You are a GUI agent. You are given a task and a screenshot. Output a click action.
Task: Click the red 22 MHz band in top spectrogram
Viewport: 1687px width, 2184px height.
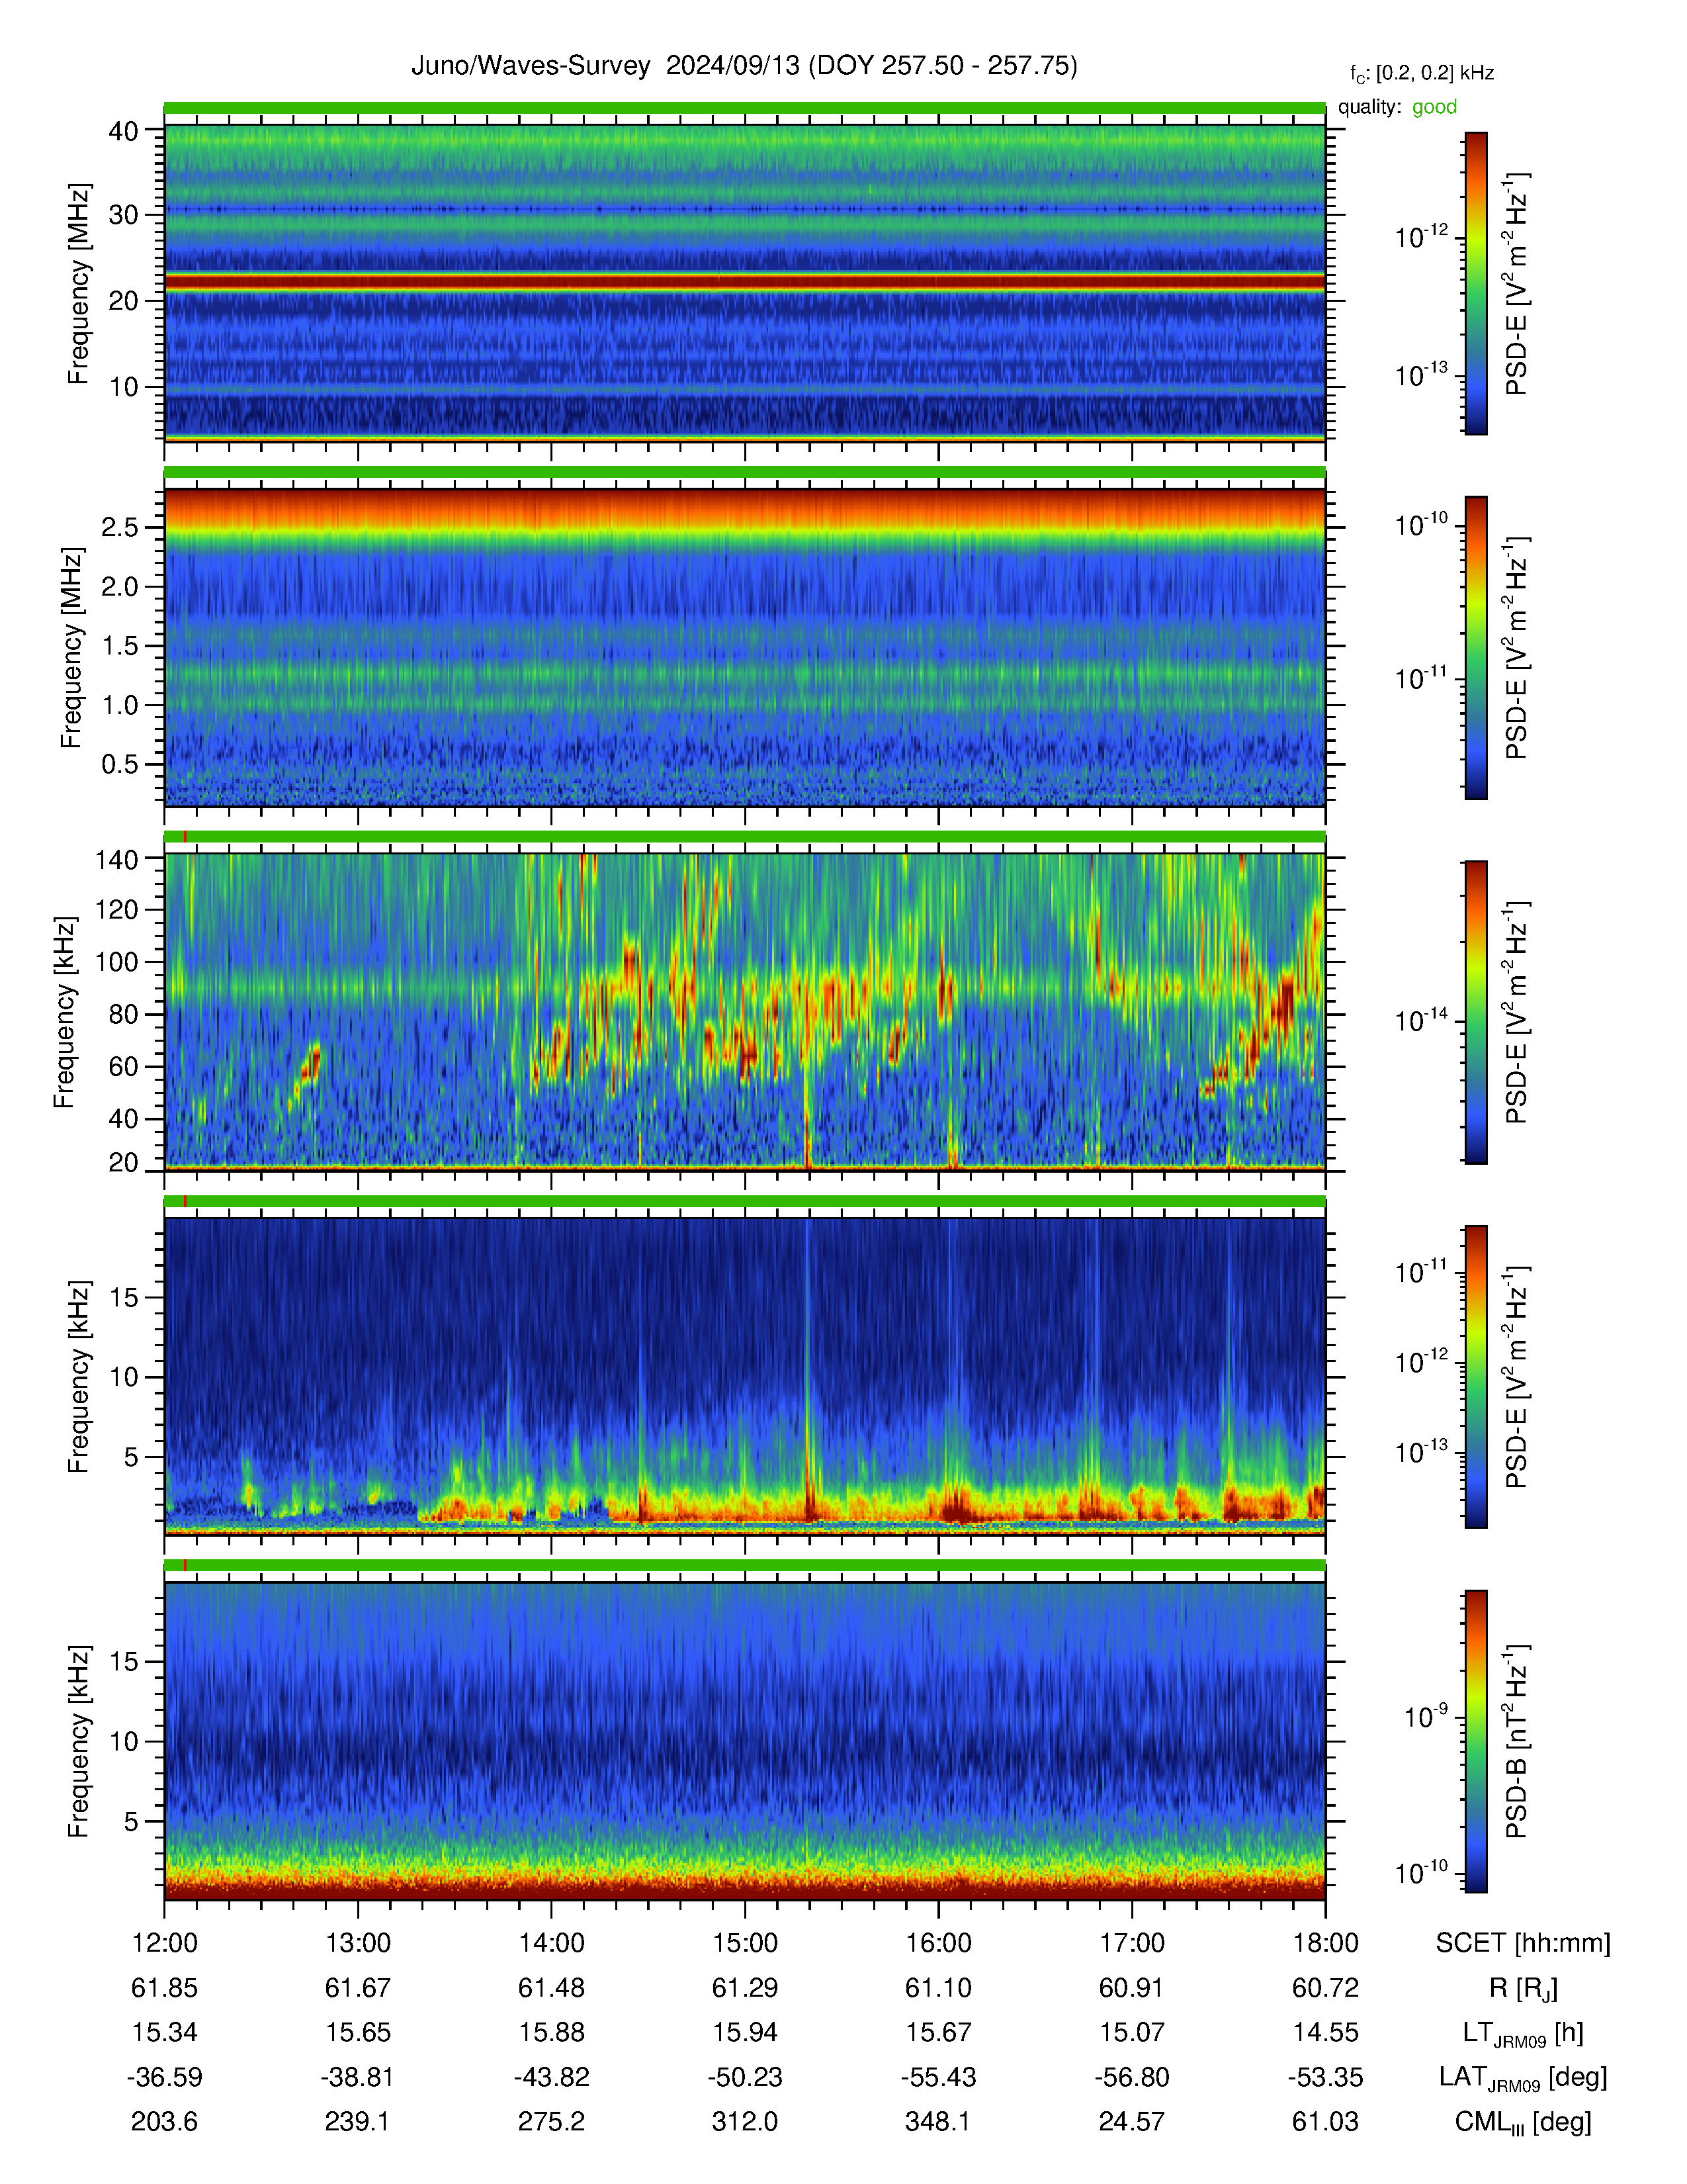pyautogui.click(x=744, y=283)
